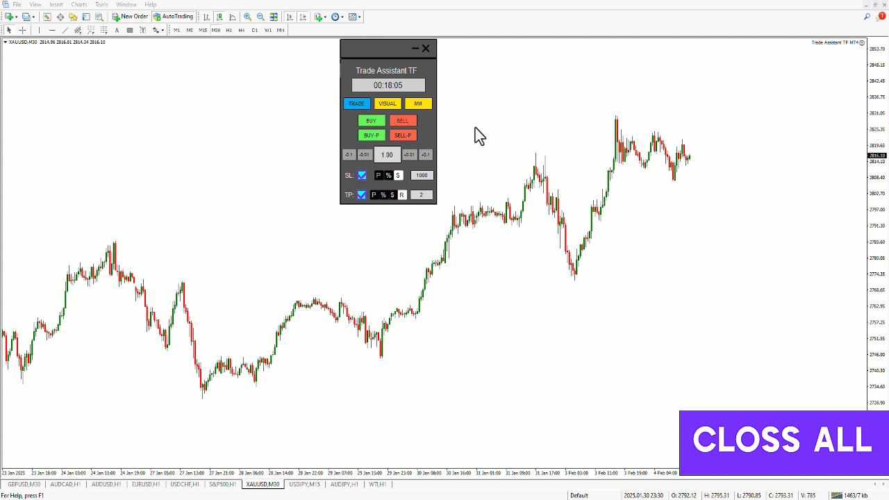The width and height of the screenshot is (889, 500).
Task: Select the Zoom In magnifier icon
Action: [247, 17]
